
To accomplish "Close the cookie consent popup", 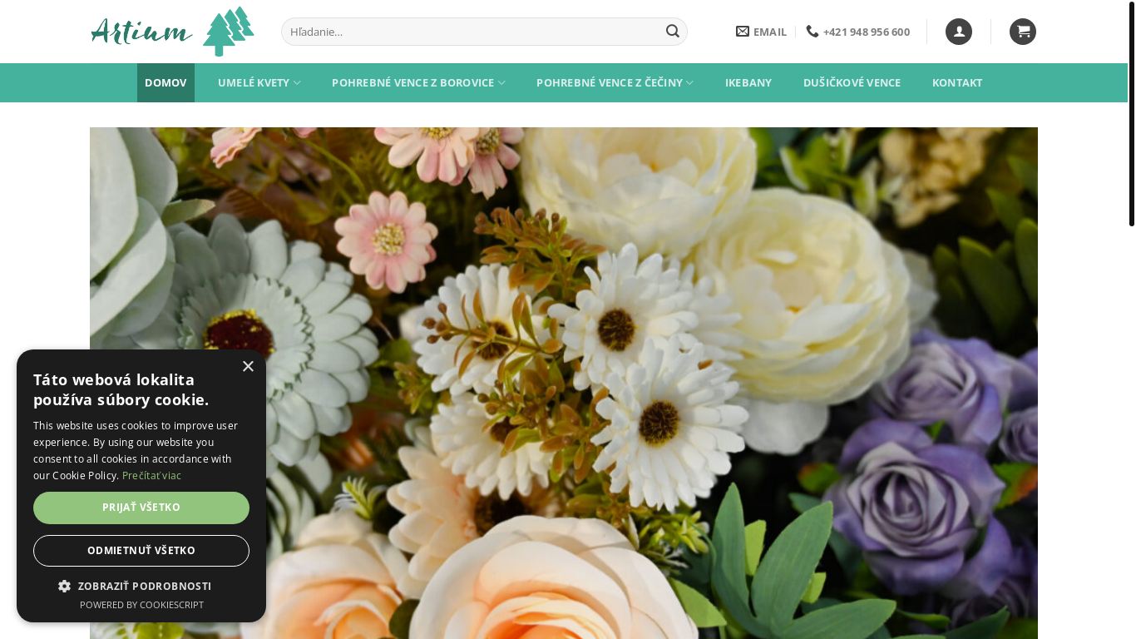I will click(x=248, y=366).
